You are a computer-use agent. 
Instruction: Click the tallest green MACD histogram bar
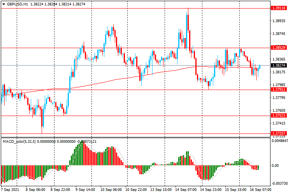tap(82, 154)
